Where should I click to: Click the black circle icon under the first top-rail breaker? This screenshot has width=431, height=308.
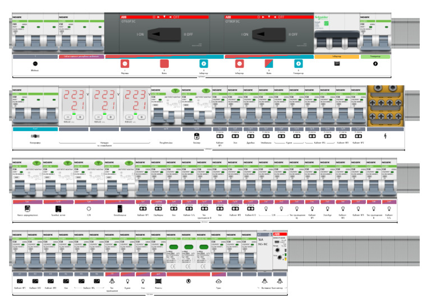point(35,64)
